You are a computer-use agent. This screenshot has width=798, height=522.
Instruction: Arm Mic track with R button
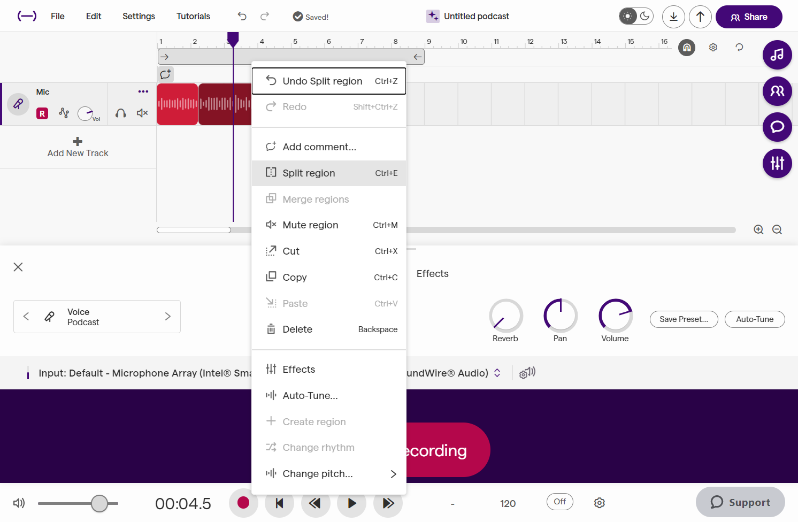click(42, 113)
